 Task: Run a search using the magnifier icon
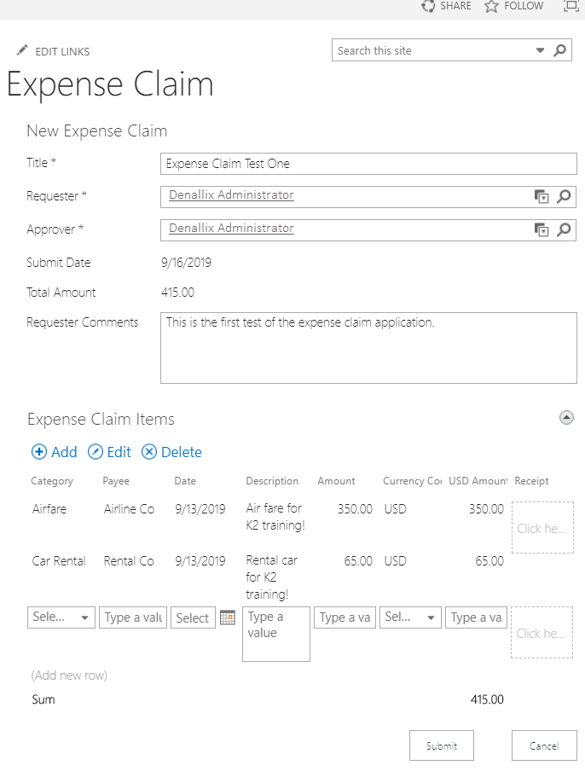[x=560, y=49]
